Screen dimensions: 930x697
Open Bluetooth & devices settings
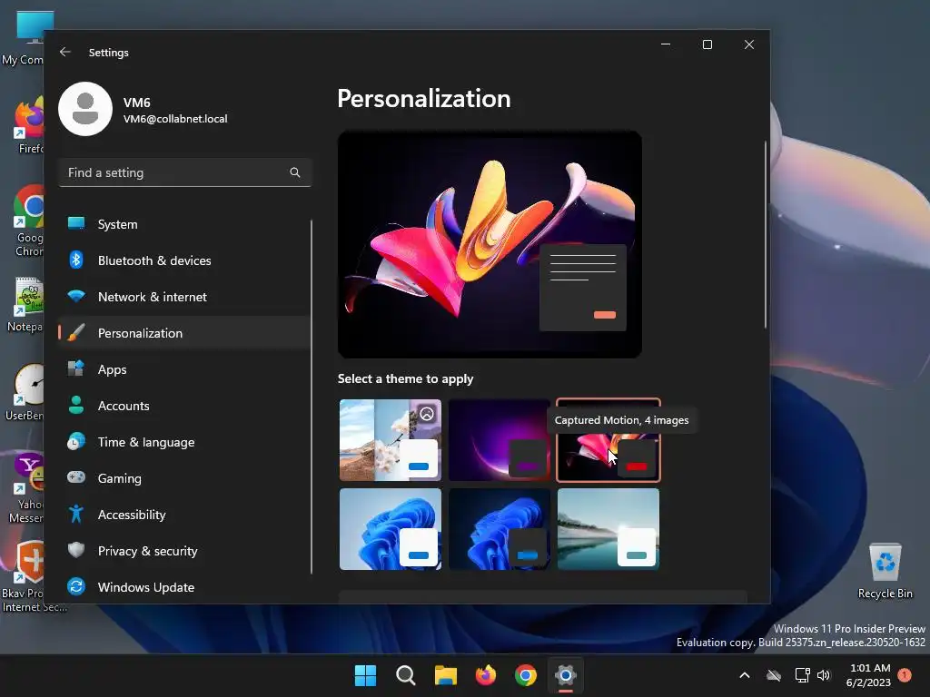(x=183, y=260)
